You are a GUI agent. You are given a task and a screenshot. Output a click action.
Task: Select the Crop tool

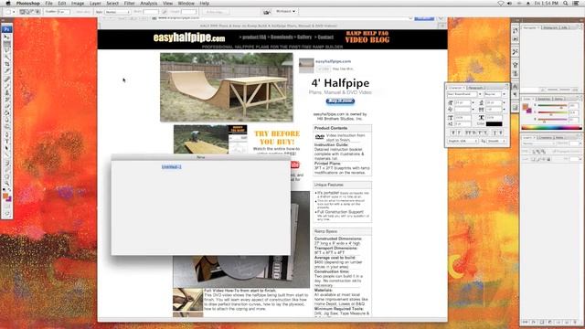[6, 64]
